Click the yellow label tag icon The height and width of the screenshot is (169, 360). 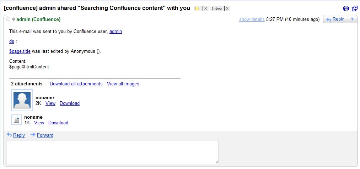(197, 9)
